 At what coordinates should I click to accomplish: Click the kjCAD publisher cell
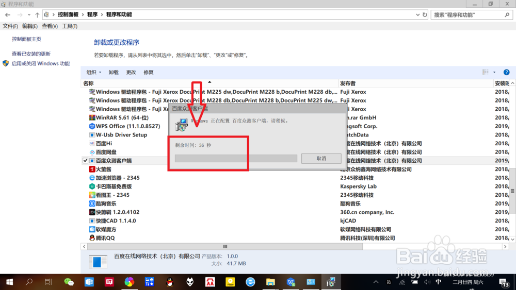pyautogui.click(x=348, y=220)
